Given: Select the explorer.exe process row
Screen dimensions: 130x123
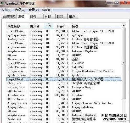Looking at the screenshot, I should (x=64, y=47).
